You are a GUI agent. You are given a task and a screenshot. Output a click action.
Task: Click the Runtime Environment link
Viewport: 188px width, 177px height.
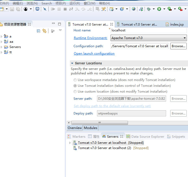pyautogui.click(x=90, y=38)
